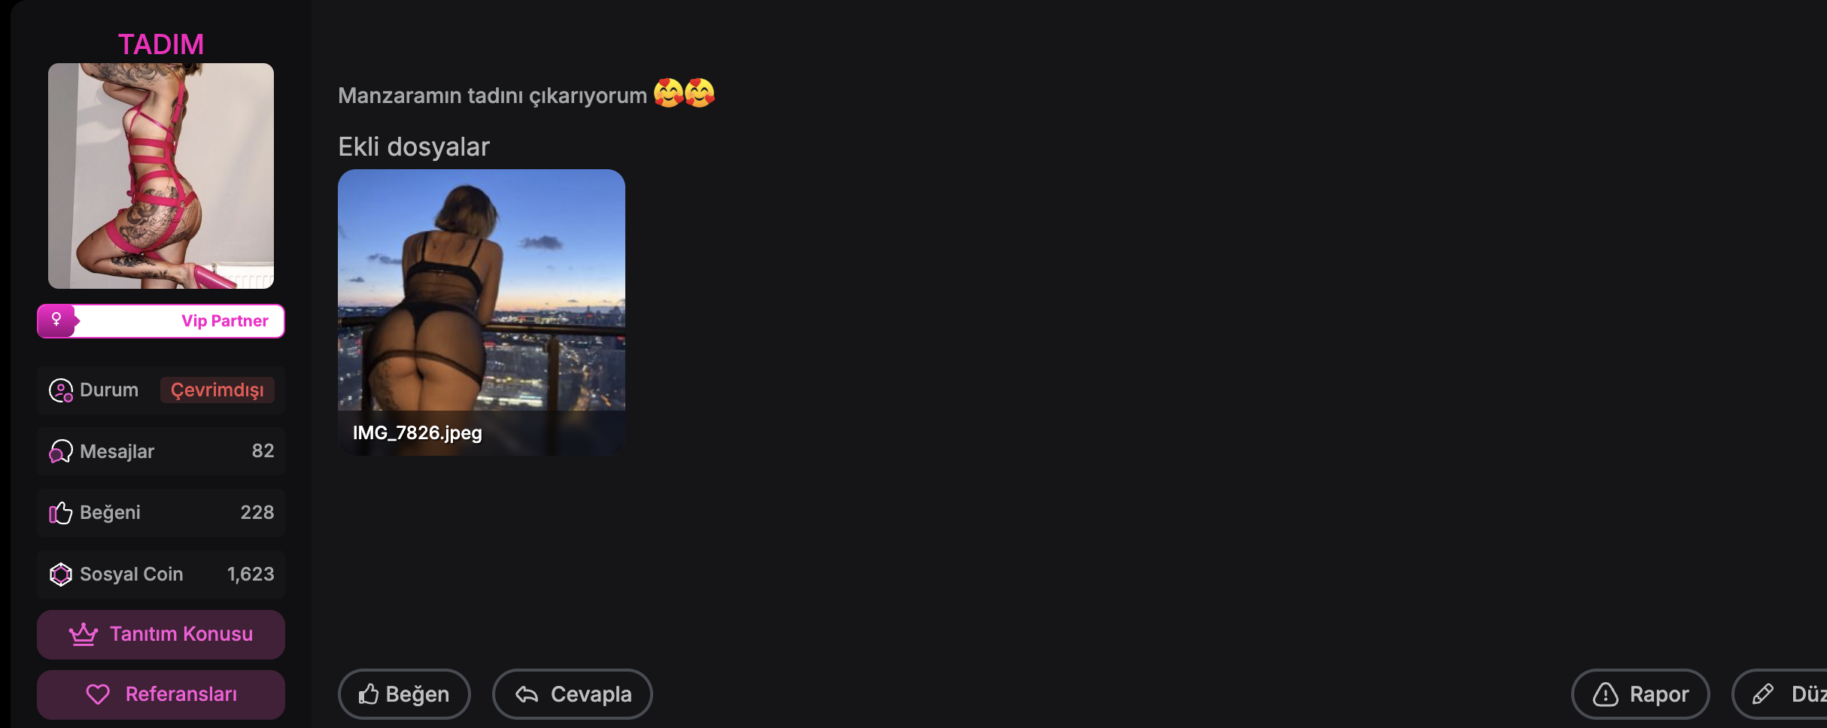This screenshot has width=1827, height=728.
Task: Click the female gender symbol badge icon
Action: pyautogui.click(x=56, y=320)
